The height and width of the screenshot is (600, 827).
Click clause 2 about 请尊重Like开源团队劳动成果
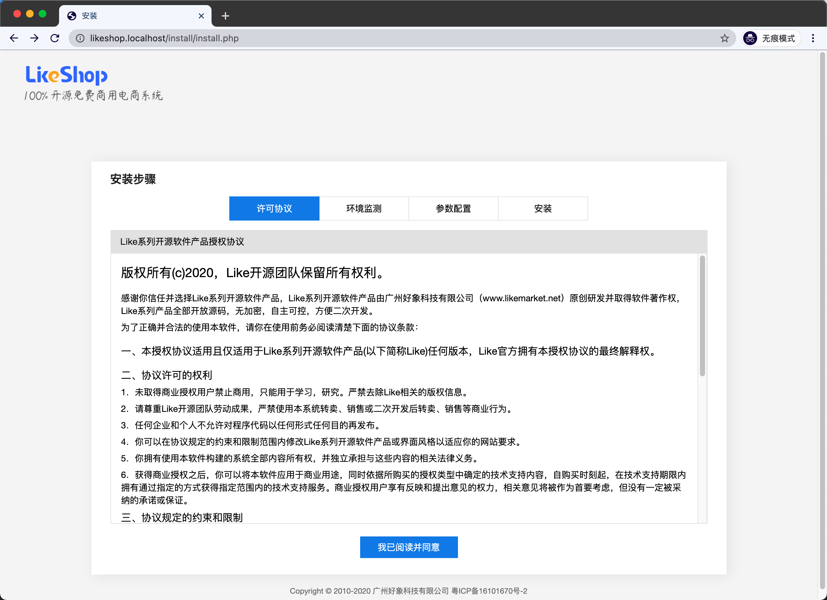point(317,409)
